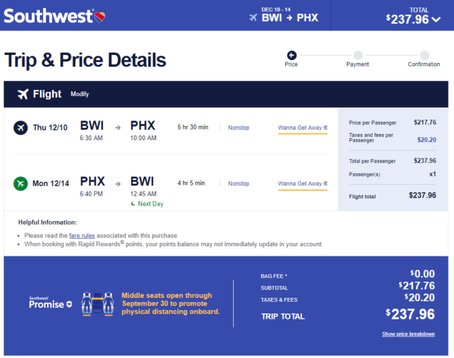The width and height of the screenshot is (454, 358).
Task: Click the green return flight icon for Mon 12/14
Action: [x=20, y=183]
